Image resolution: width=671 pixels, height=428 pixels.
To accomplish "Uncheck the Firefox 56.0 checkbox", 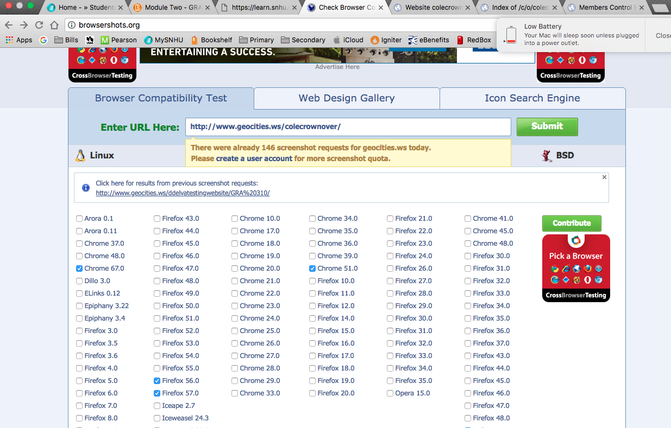I will pos(158,381).
